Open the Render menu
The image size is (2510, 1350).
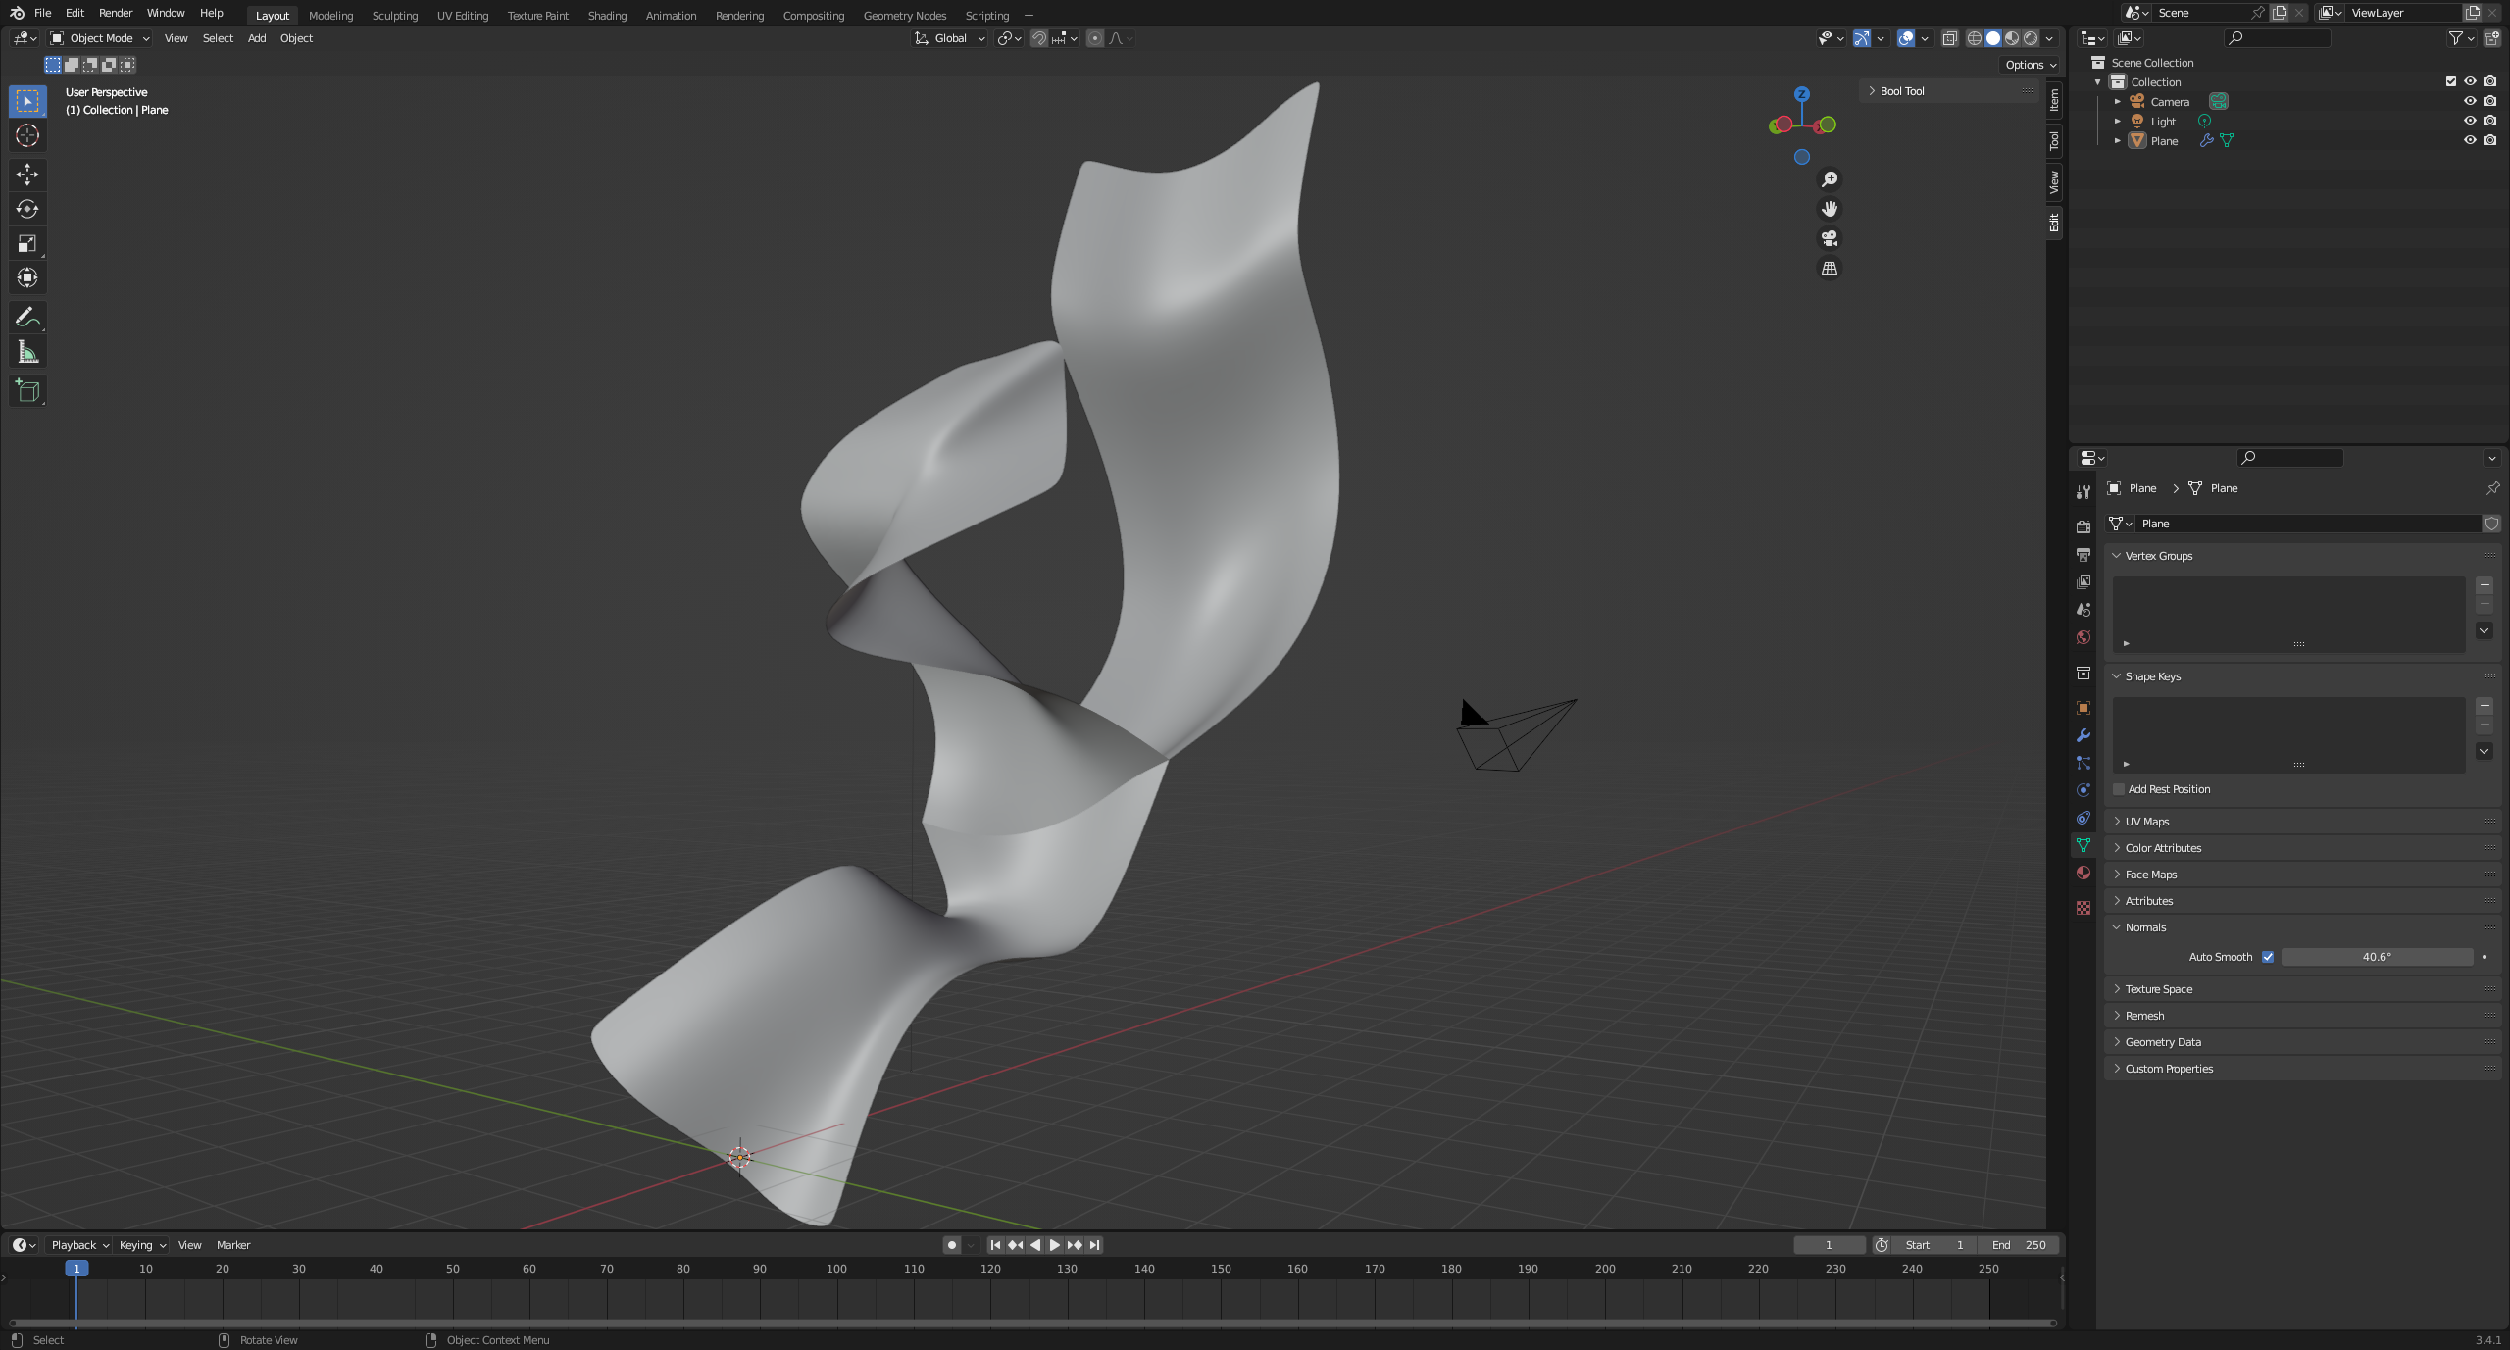pyautogui.click(x=115, y=13)
